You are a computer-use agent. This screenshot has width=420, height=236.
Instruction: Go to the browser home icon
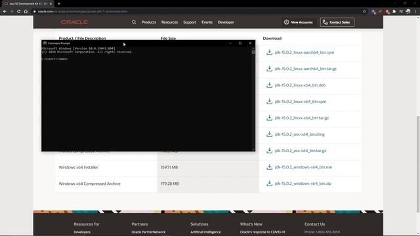(26, 12)
